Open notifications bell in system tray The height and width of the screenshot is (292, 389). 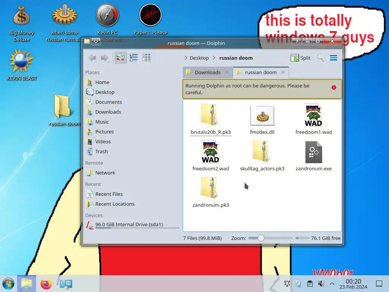click(287, 283)
